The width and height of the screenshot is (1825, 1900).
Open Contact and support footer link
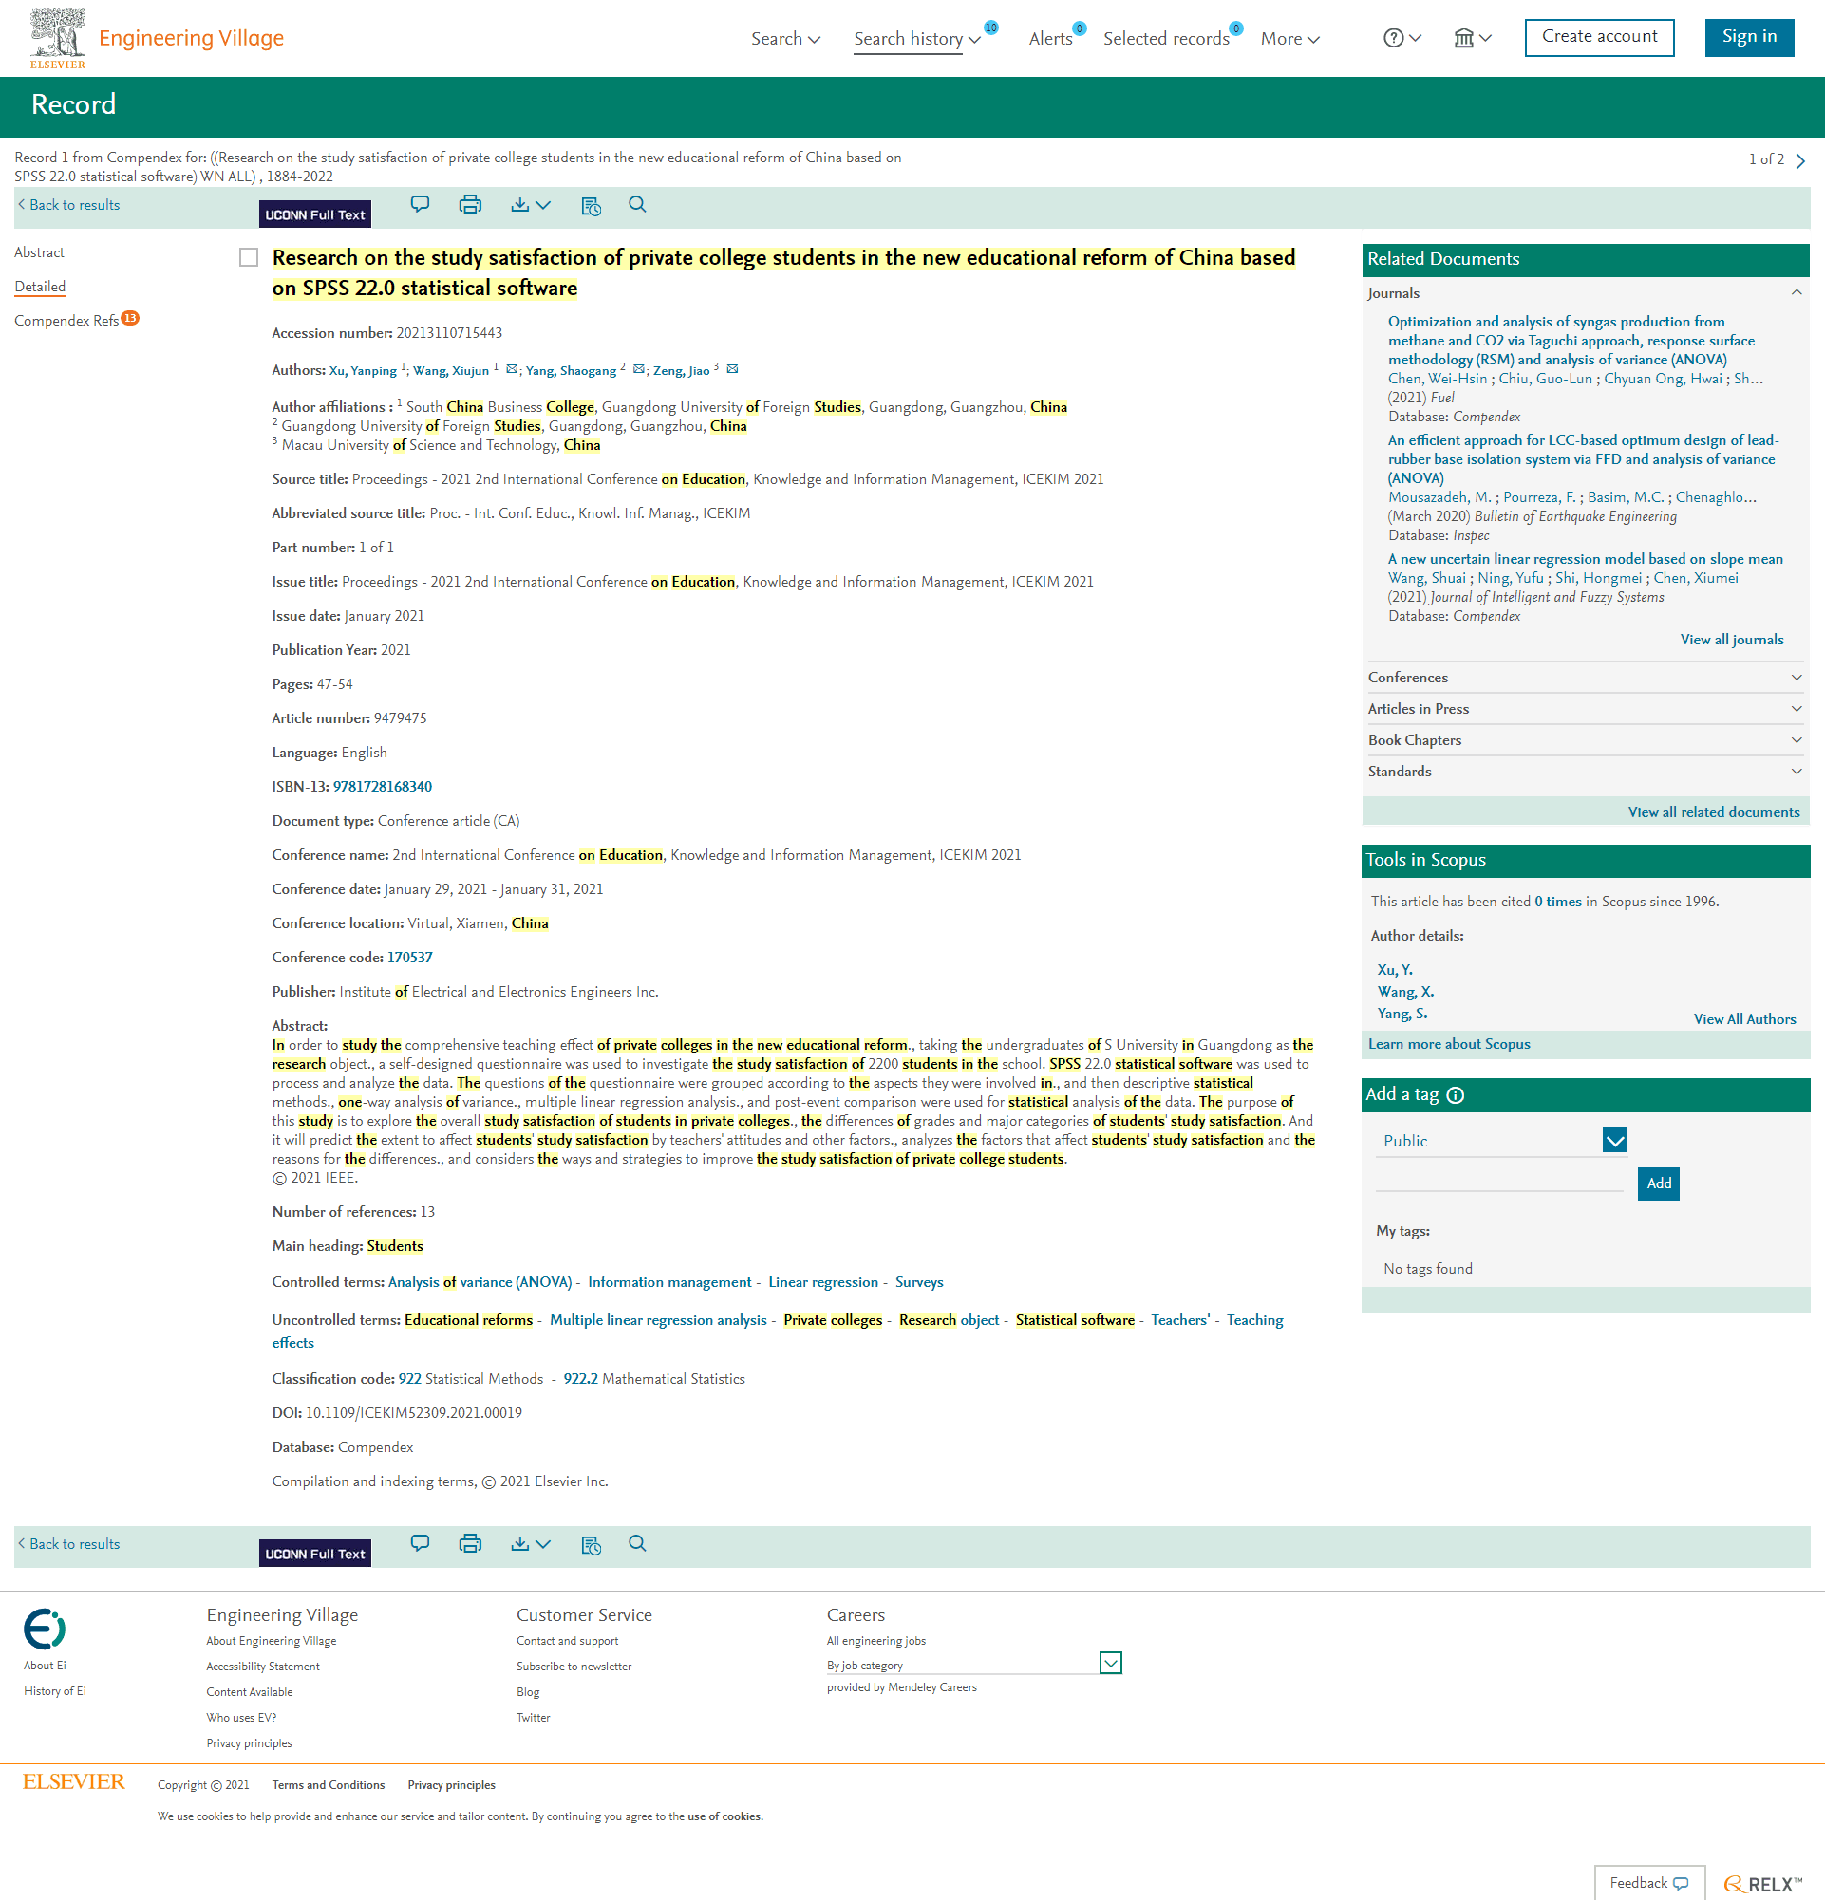[x=567, y=1641]
